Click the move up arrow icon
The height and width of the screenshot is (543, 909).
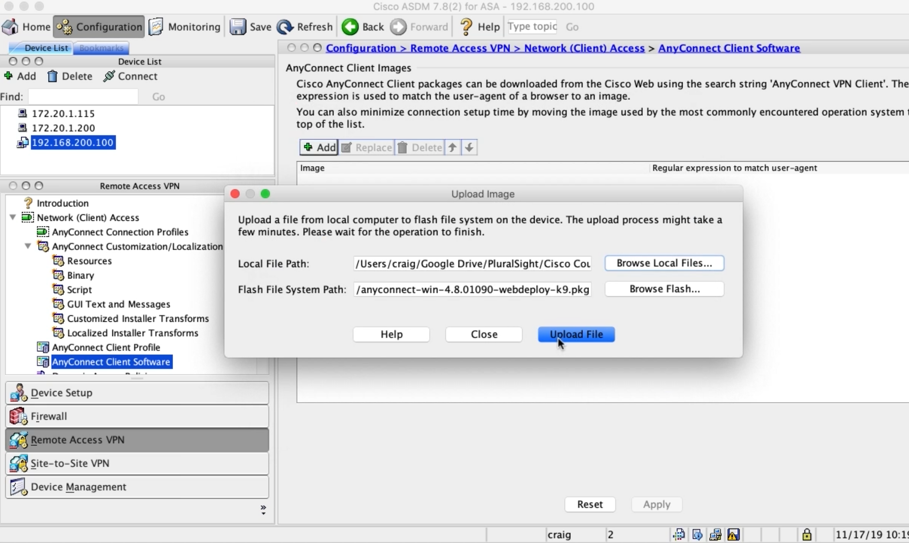click(452, 147)
